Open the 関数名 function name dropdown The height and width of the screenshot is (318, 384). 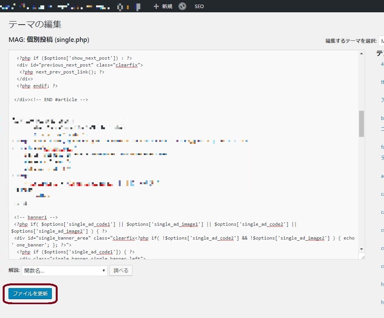65,270
